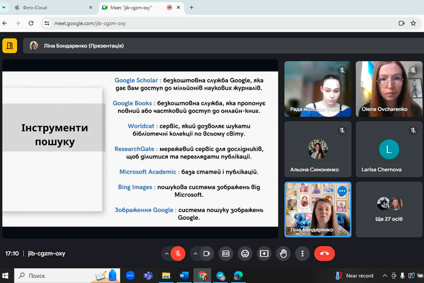Open Microsoft Word from the taskbar
Screen dimensions: 424x283
pos(184,275)
